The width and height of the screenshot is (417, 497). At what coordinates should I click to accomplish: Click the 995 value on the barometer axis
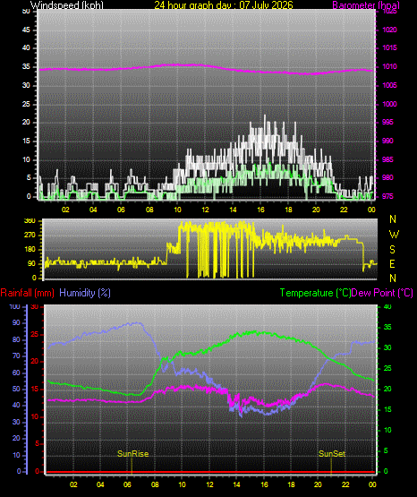point(387,122)
